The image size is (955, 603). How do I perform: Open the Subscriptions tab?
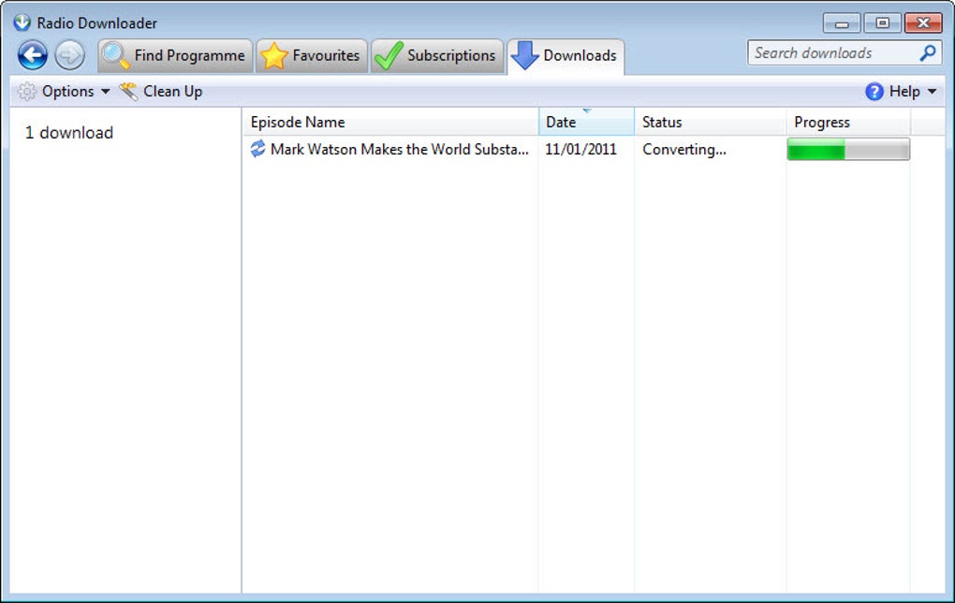click(436, 55)
